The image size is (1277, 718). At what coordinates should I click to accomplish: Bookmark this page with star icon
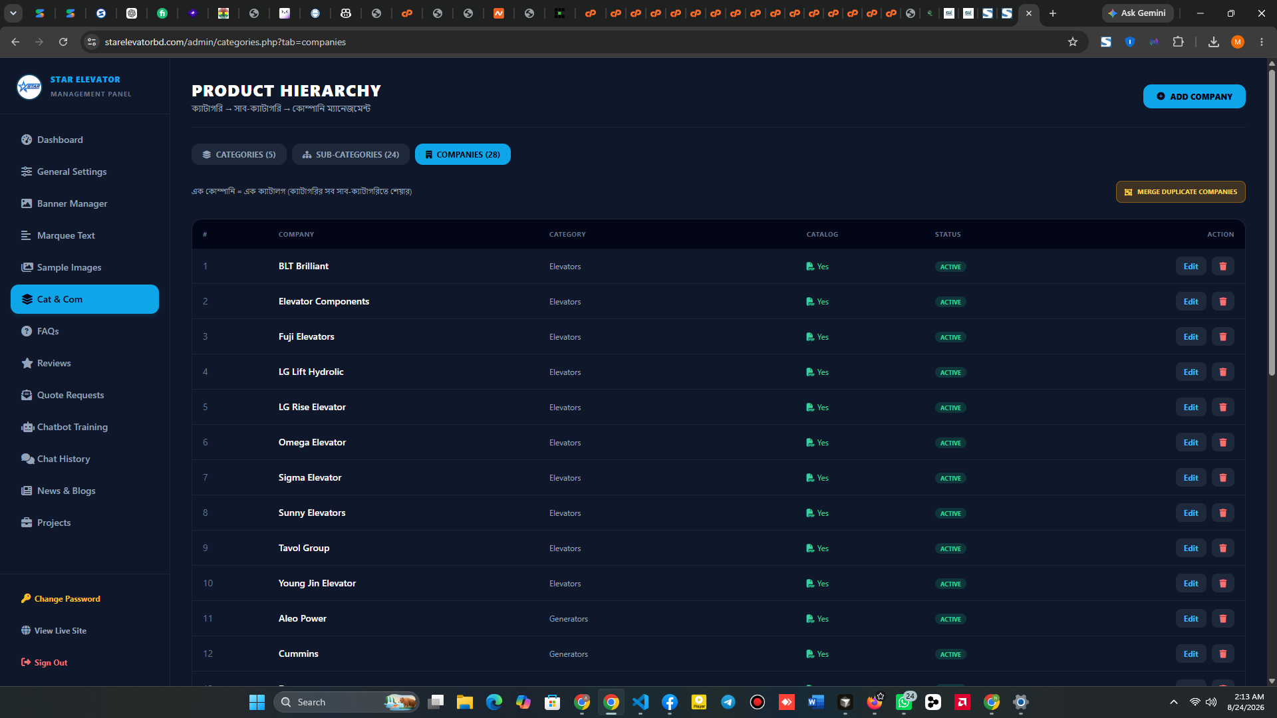1072,42
